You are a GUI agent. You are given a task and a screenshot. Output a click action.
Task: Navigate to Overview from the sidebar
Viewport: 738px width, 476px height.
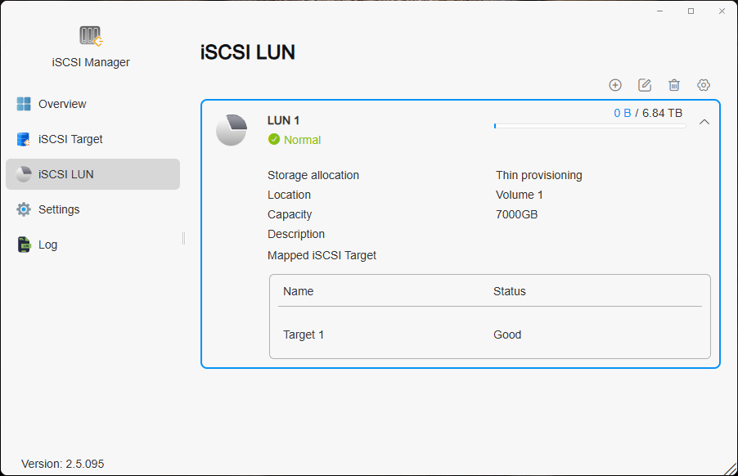pos(62,104)
